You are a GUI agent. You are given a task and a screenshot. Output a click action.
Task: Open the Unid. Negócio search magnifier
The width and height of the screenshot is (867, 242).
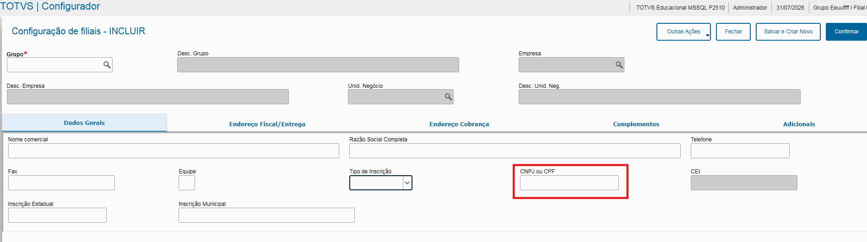tap(448, 97)
